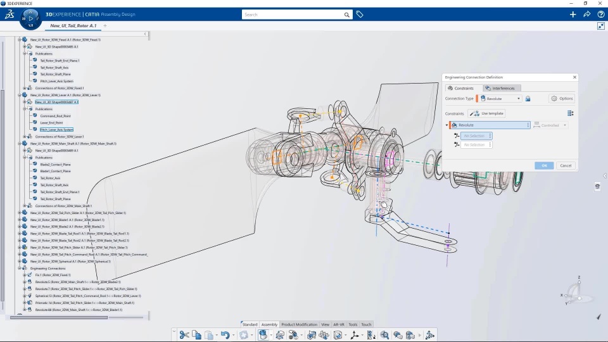Click the first axis selection icon
This screenshot has width=608, height=342.
[457, 136]
